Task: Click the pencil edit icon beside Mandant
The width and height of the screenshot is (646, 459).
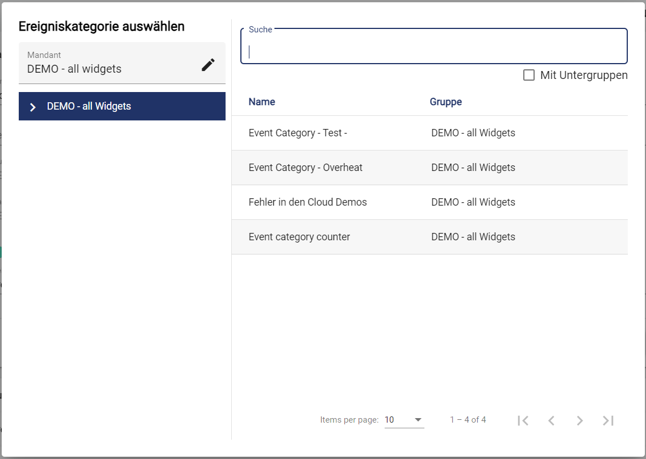Action: (x=208, y=65)
